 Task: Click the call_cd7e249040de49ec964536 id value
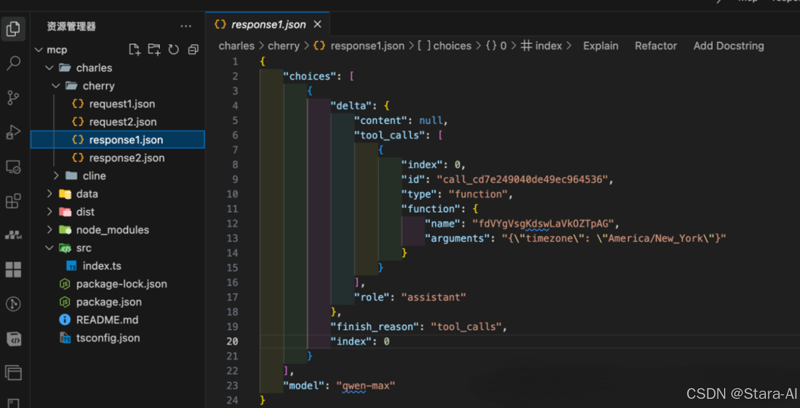(x=522, y=179)
